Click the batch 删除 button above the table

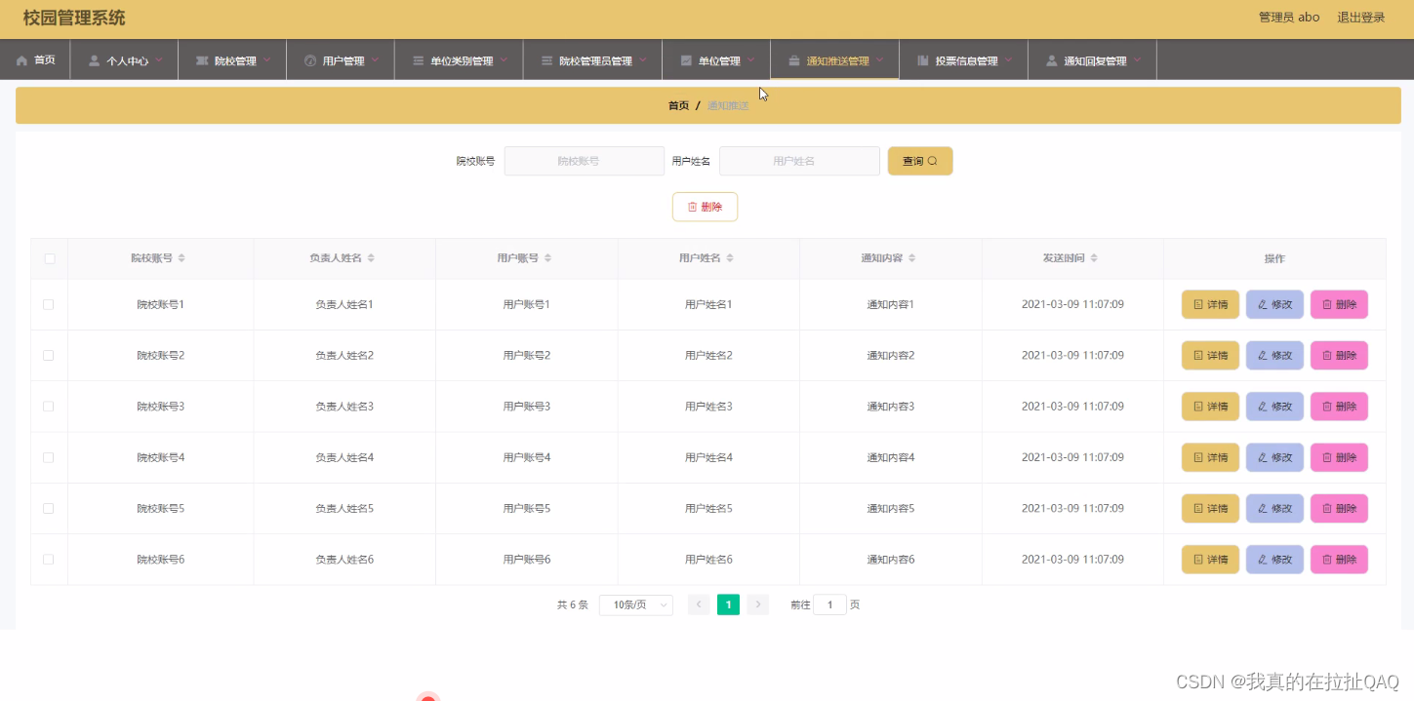click(705, 207)
